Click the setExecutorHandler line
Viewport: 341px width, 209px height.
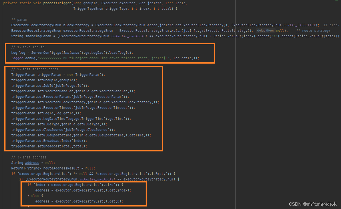coord(73,91)
